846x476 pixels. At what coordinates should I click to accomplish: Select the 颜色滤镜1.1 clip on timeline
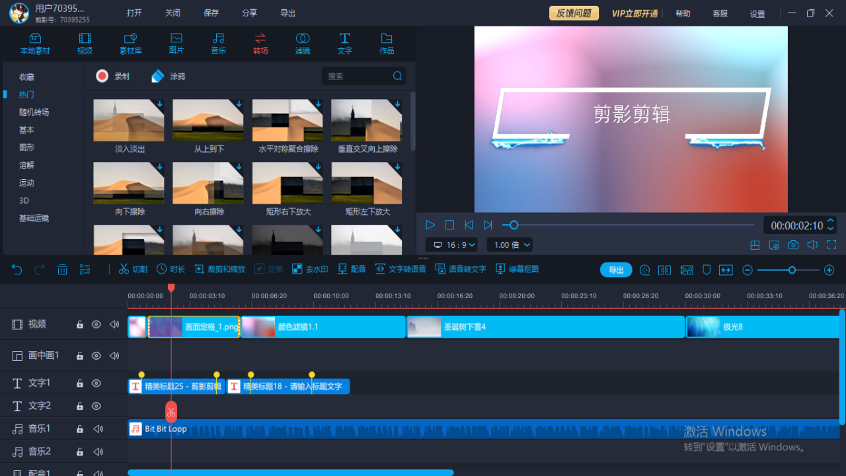(324, 326)
